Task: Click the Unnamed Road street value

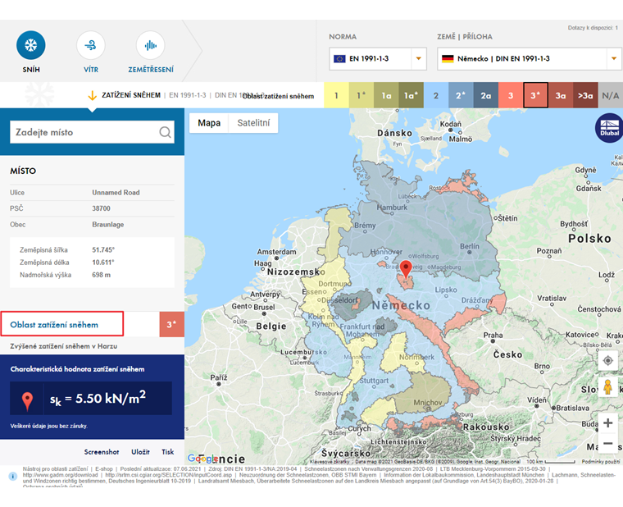Action: tap(116, 193)
